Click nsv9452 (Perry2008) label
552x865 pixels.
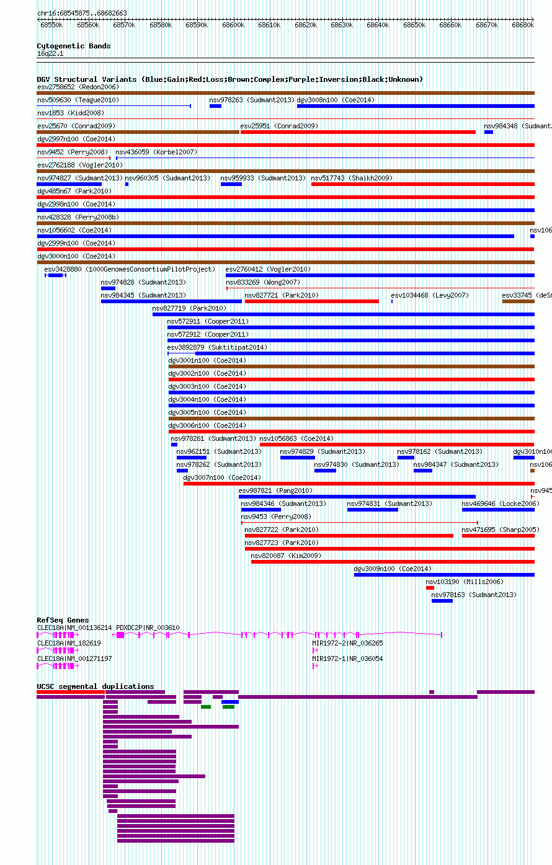[73, 152]
